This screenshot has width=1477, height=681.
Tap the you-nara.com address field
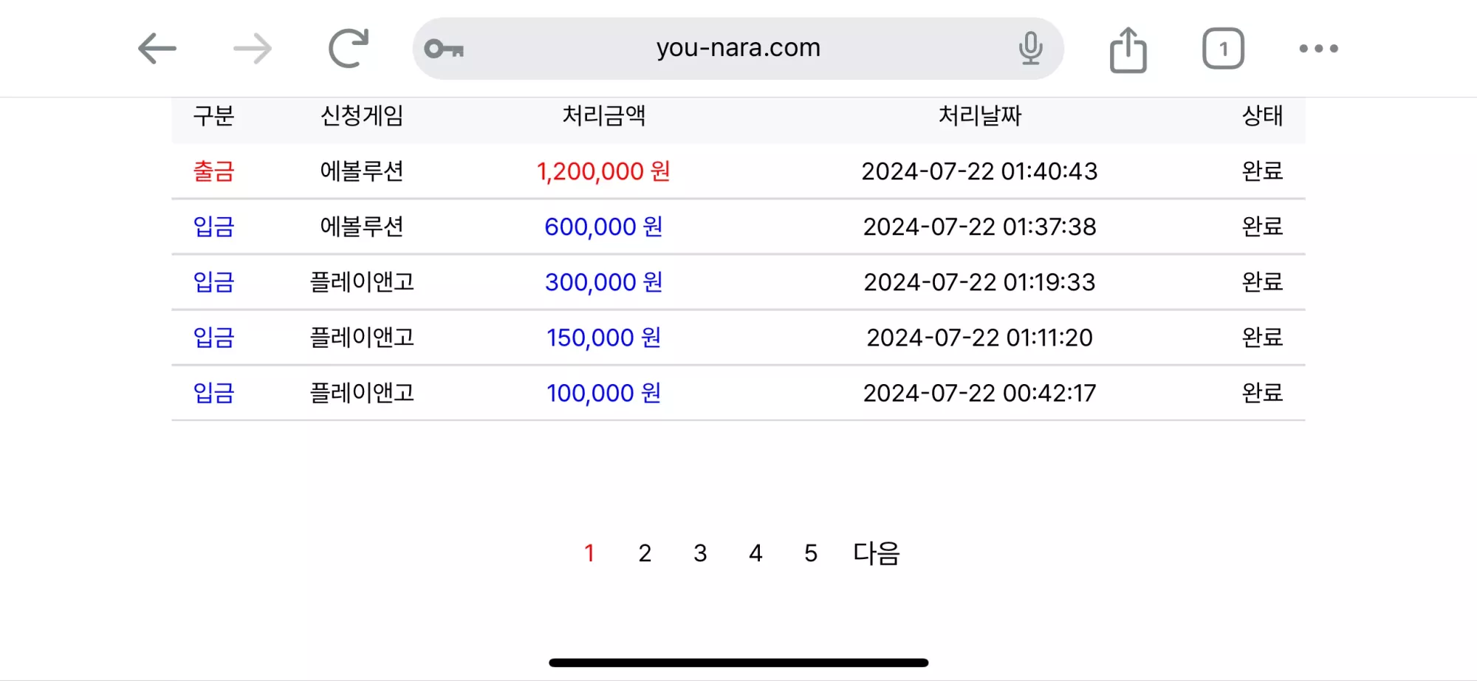pos(738,49)
